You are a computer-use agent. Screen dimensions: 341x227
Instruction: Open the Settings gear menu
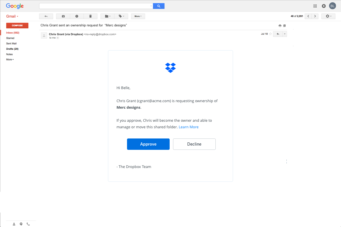coord(328,16)
